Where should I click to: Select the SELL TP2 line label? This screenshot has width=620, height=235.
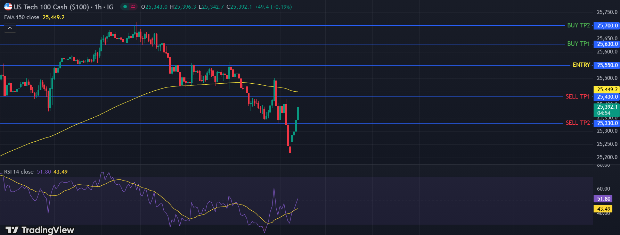(578, 123)
